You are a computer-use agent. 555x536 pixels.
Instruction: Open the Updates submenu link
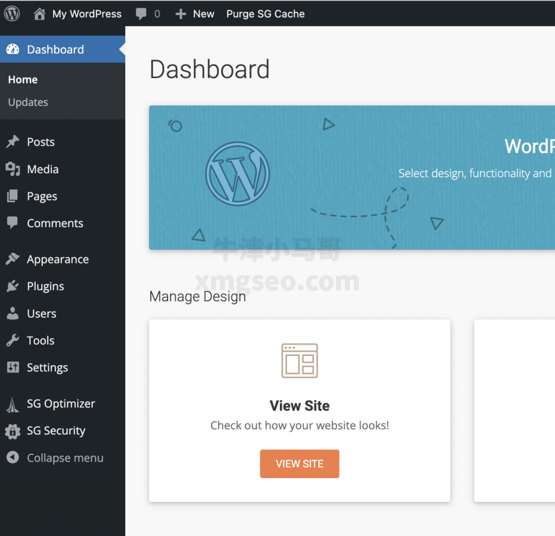tap(28, 102)
